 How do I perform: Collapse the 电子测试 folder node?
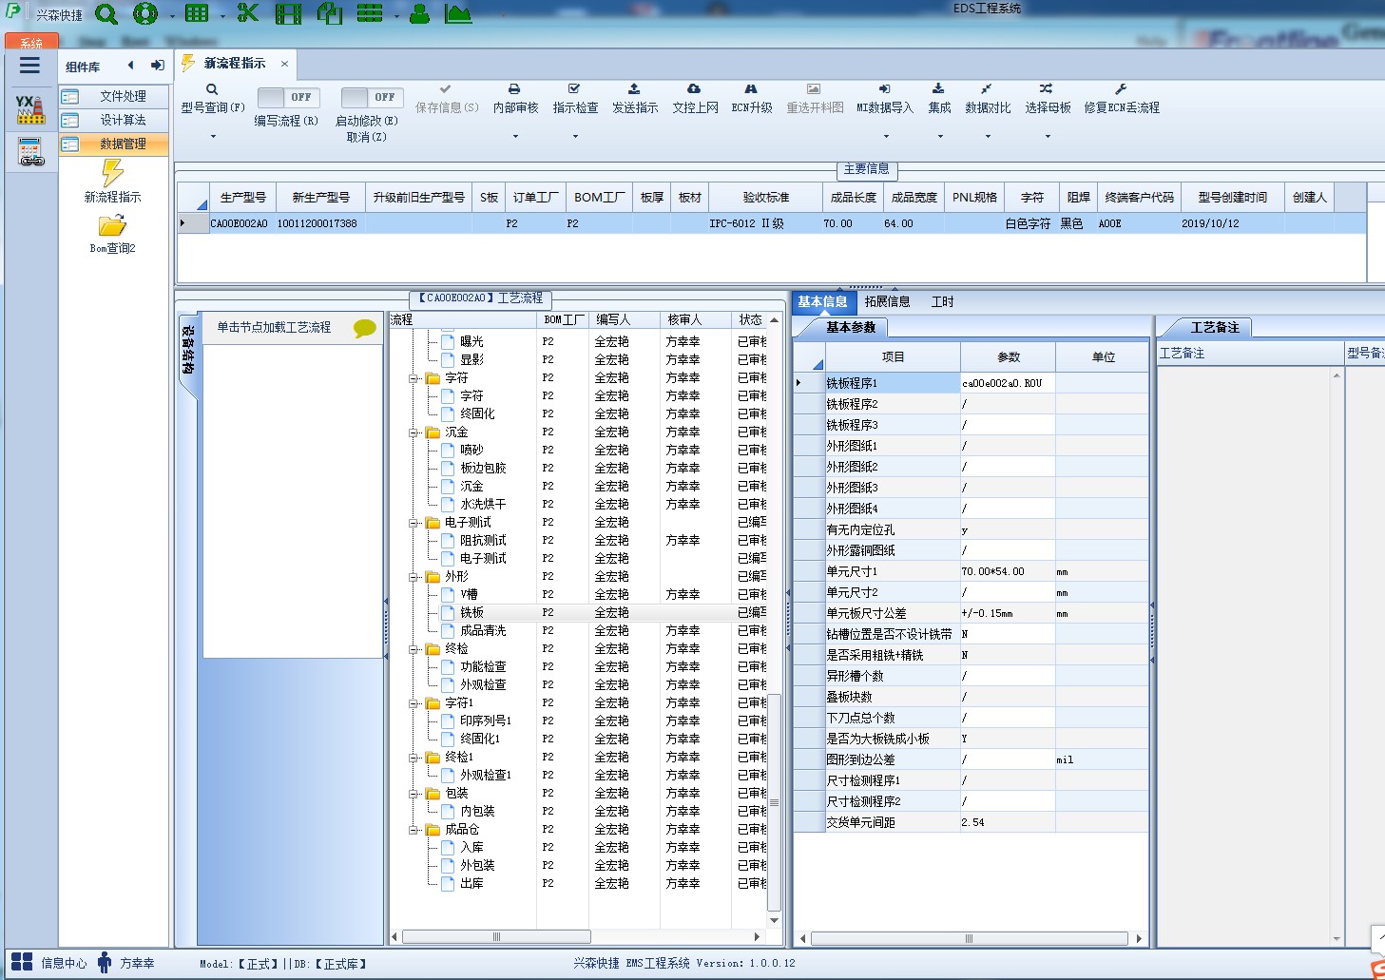point(414,523)
